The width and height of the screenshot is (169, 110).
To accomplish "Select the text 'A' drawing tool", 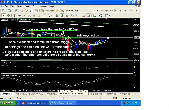I will [39, 15].
